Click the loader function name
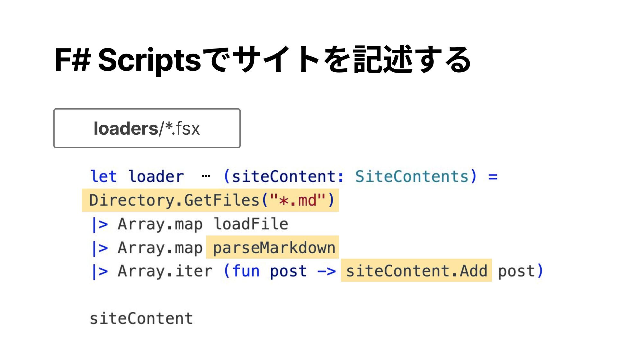The image size is (617, 347). 156,176
